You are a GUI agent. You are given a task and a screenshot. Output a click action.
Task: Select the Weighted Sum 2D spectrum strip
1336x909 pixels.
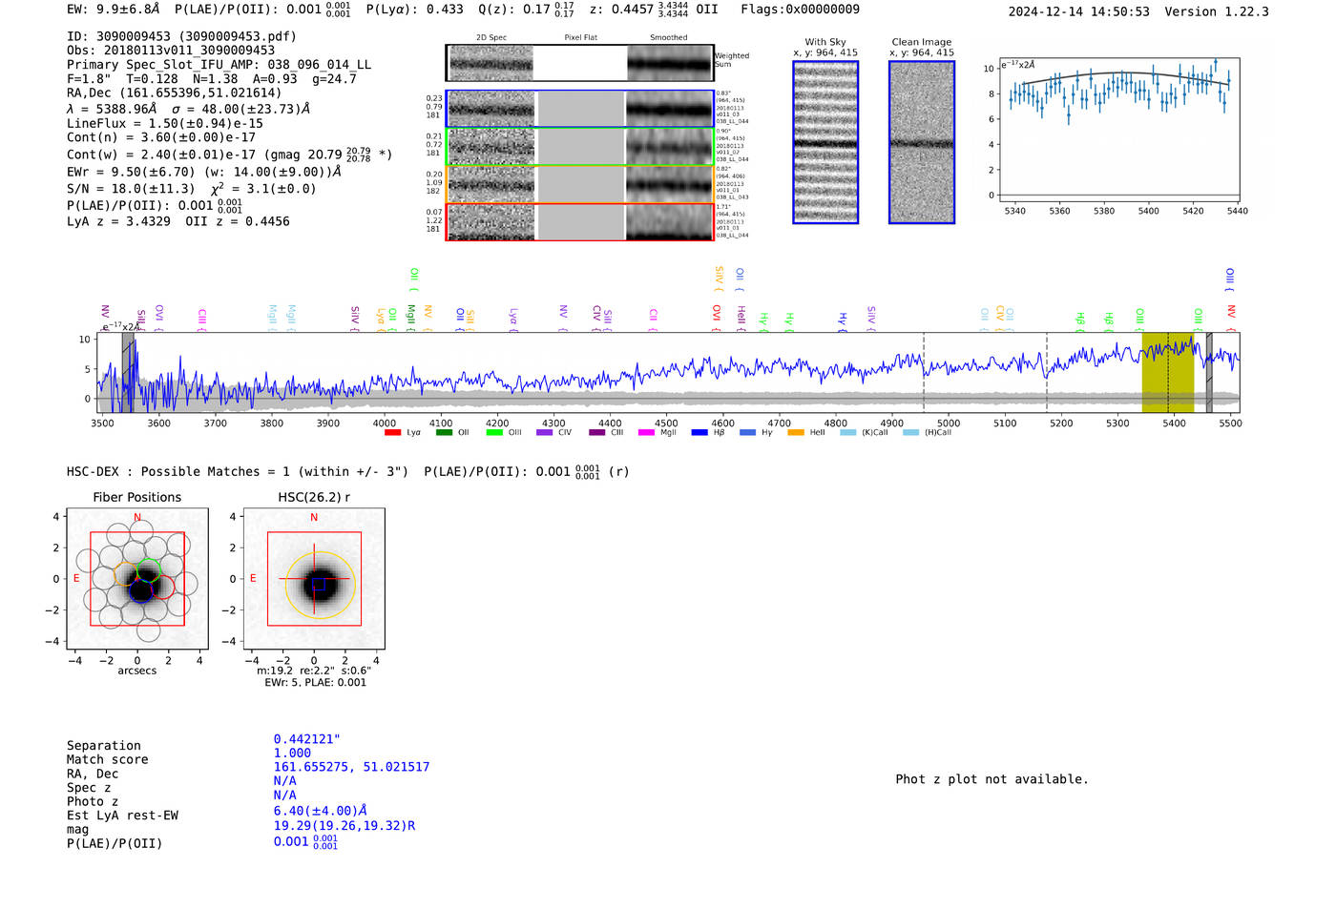[x=580, y=63]
